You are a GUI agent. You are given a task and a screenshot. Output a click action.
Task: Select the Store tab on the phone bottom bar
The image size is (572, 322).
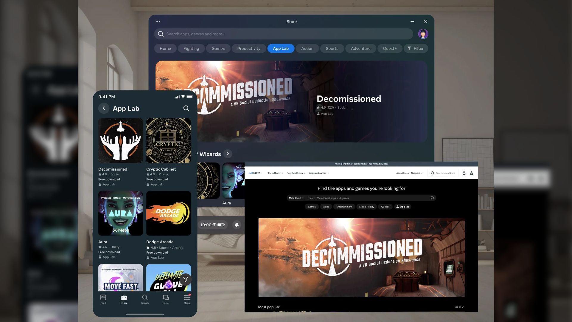[124, 299]
